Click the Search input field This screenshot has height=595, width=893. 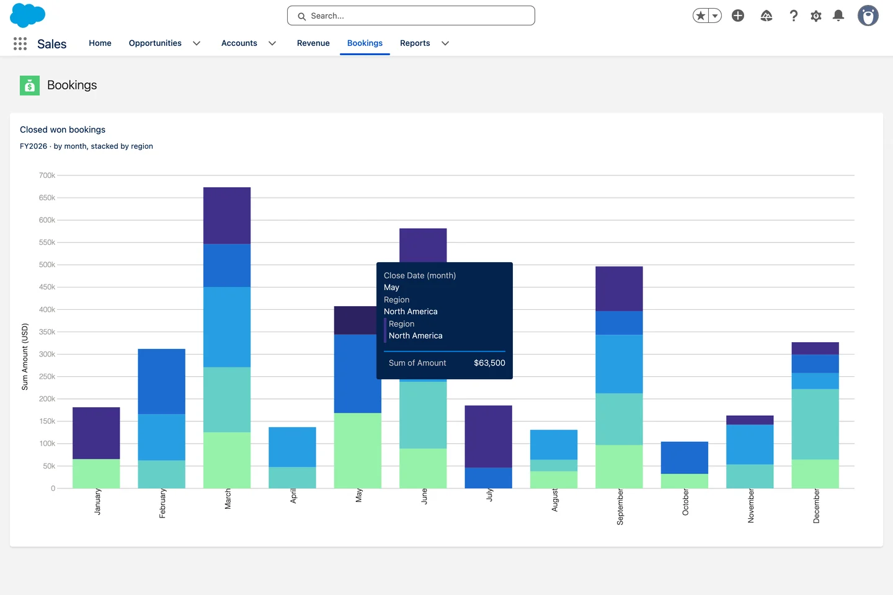411,15
